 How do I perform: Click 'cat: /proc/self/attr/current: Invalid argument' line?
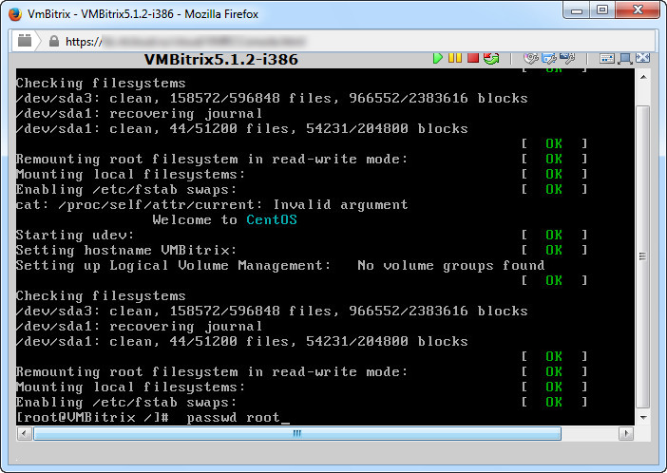coord(212,205)
